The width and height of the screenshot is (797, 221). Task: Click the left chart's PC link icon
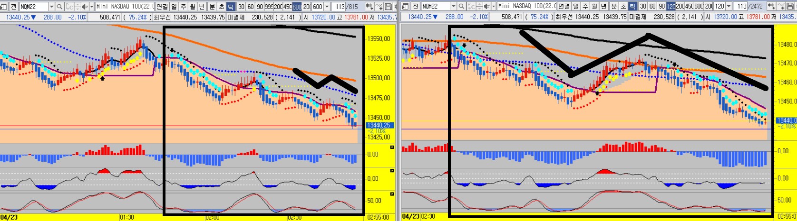69,7
